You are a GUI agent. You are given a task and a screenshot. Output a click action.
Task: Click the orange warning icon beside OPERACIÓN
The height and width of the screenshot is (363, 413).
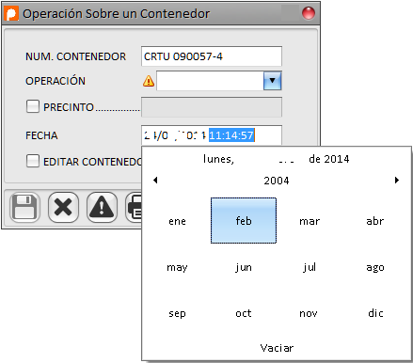149,81
